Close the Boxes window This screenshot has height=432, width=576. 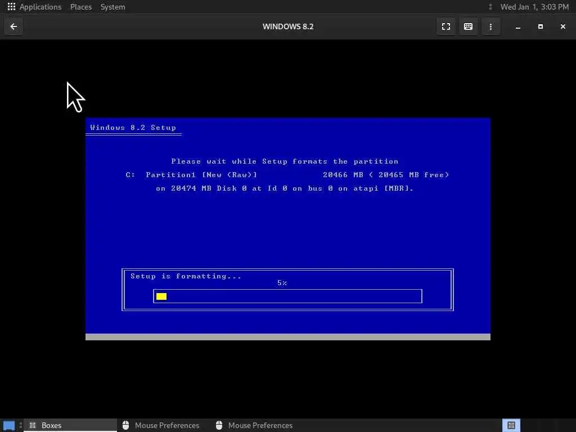[562, 26]
